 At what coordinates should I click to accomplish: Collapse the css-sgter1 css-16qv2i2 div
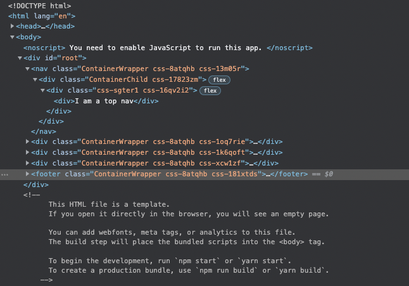click(x=42, y=91)
